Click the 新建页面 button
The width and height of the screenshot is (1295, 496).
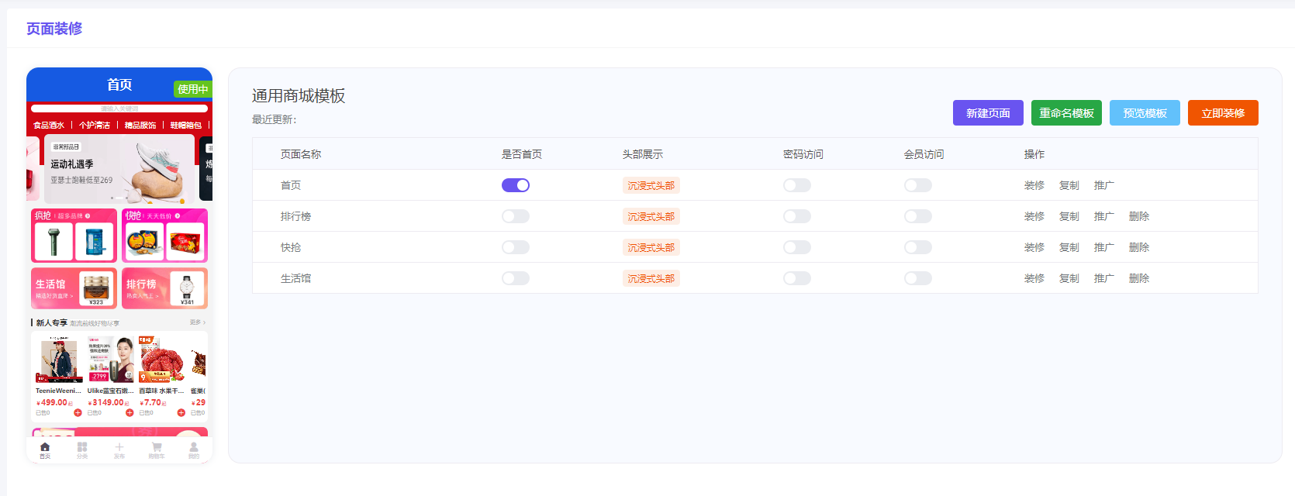988,113
